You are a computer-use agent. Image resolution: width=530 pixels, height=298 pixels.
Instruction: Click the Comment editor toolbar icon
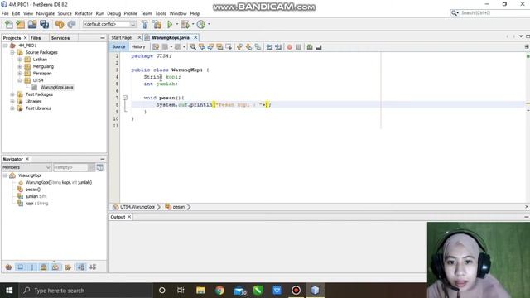(310, 47)
